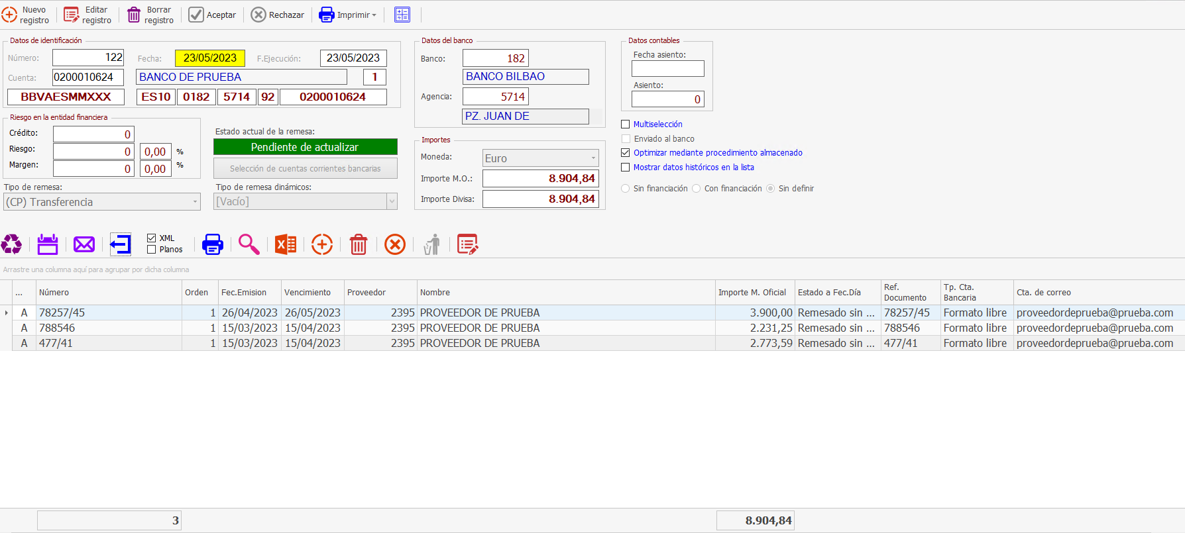The height and width of the screenshot is (533, 1185).
Task: Sort by the Vencimiento column header
Action: click(x=308, y=293)
